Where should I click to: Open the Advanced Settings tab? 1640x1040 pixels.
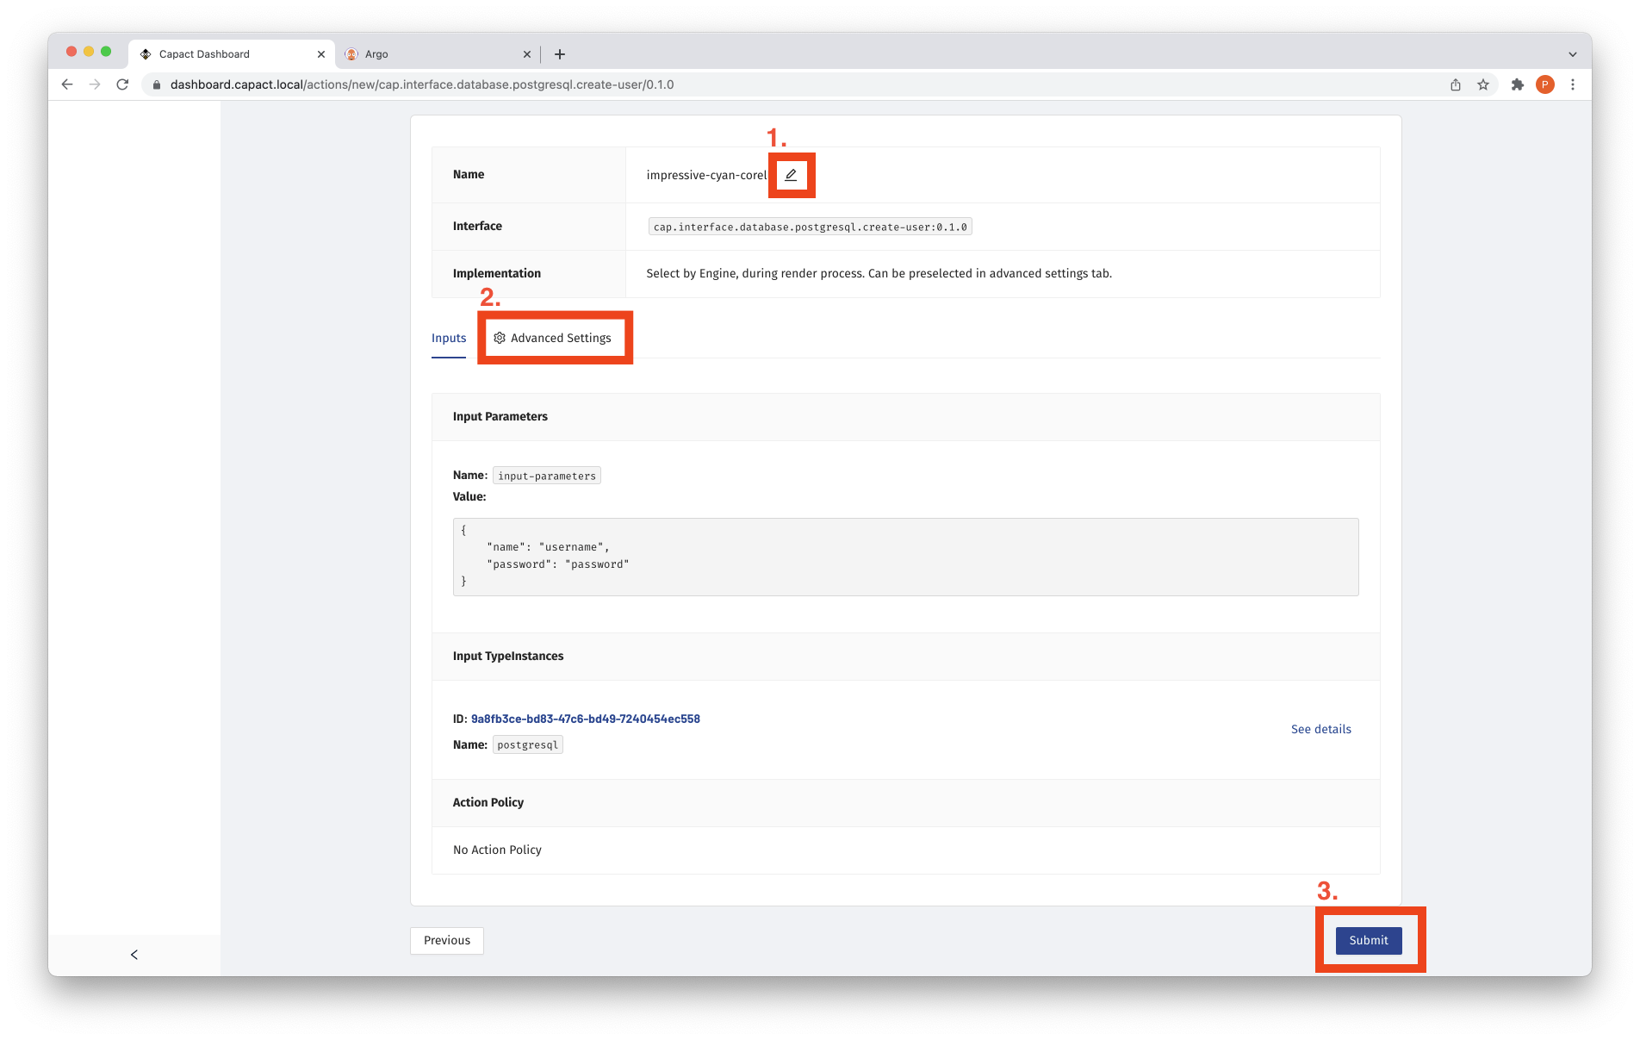(x=553, y=338)
